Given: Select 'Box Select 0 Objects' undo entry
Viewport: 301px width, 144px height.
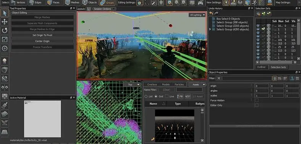Looking at the screenshot, I should 228,19.
